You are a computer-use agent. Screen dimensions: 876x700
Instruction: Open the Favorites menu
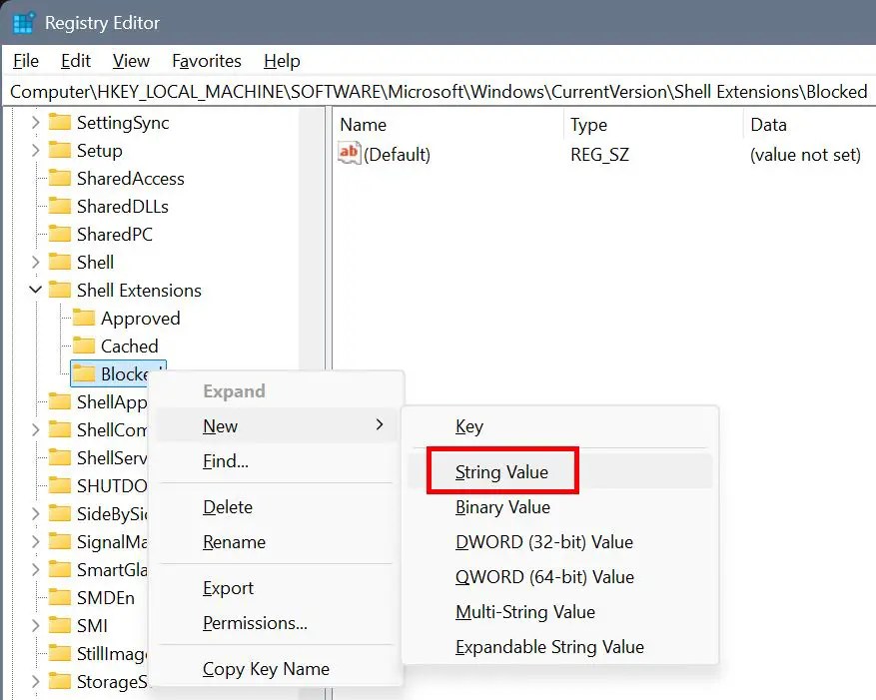(207, 60)
